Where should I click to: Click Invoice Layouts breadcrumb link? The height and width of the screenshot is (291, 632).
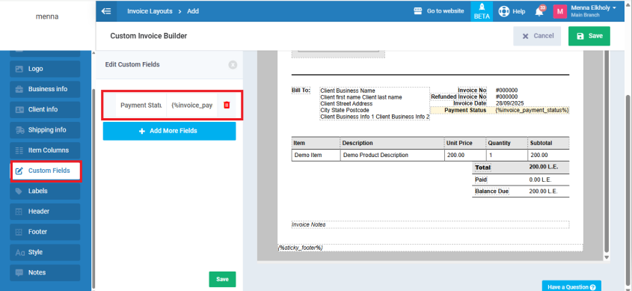[x=150, y=11]
